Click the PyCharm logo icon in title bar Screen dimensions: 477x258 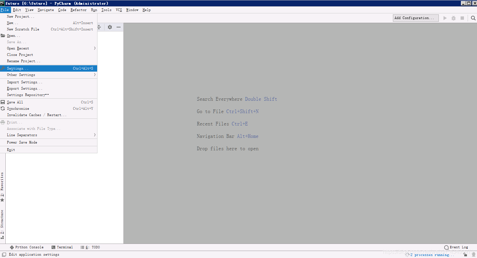tap(2, 3)
